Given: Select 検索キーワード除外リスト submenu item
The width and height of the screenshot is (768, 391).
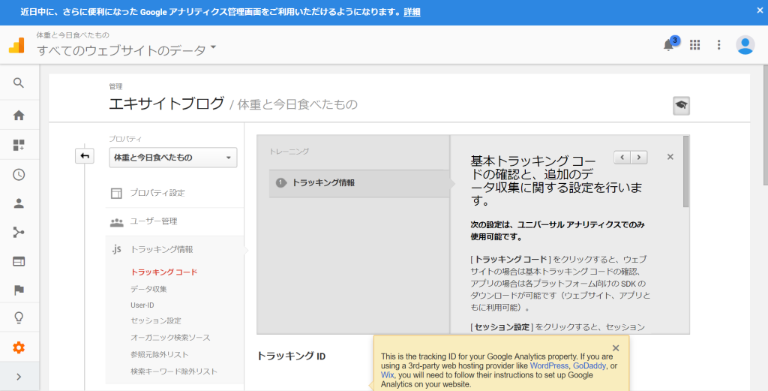Looking at the screenshot, I should coord(174,371).
